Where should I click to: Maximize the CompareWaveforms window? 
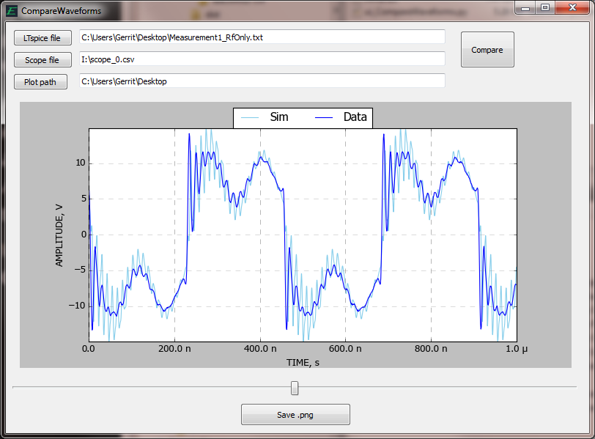pyautogui.click(x=545, y=7)
